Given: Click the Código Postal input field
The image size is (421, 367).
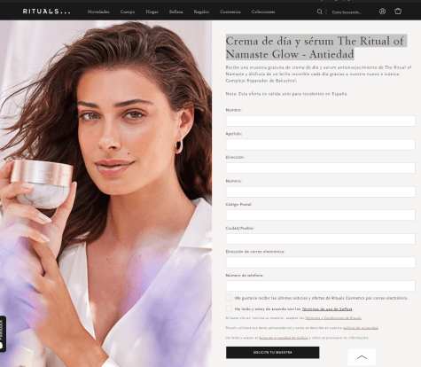Looking at the screenshot, I should [x=320, y=215].
